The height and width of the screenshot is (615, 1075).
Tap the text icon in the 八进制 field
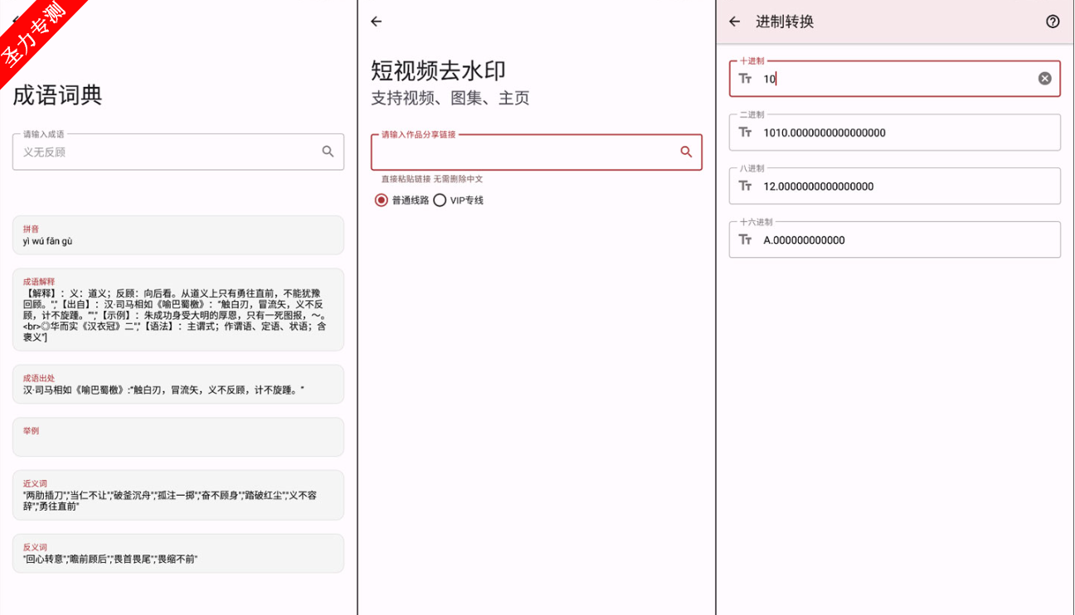click(x=746, y=186)
